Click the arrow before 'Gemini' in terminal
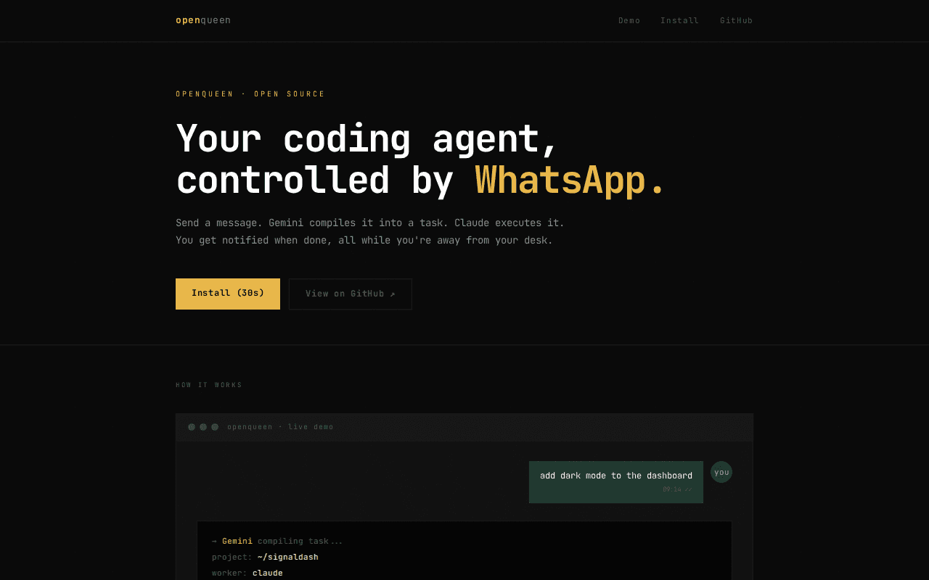This screenshot has height=580, width=929. coord(214,541)
